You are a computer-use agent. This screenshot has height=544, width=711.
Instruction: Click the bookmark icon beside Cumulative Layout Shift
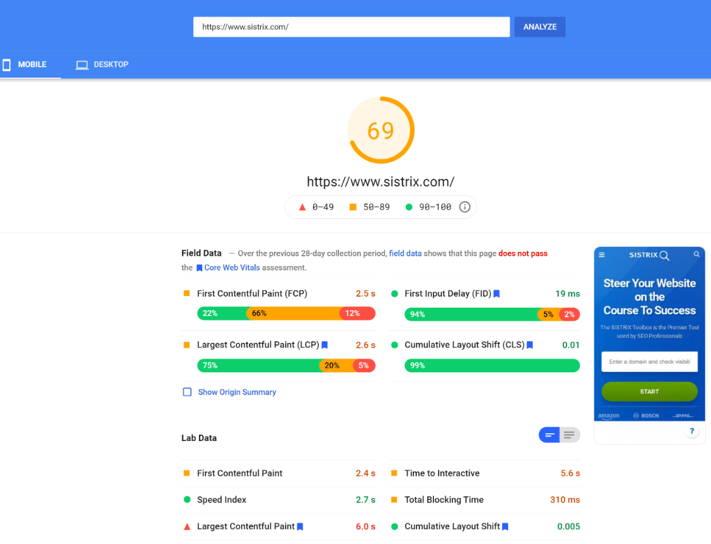click(x=530, y=345)
